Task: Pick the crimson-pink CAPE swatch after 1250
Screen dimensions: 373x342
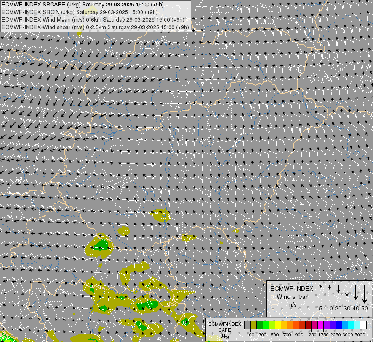Action: [314, 325]
